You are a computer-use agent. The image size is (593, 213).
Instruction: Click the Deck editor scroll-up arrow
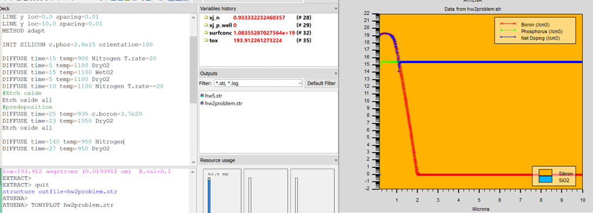pyautogui.click(x=193, y=18)
